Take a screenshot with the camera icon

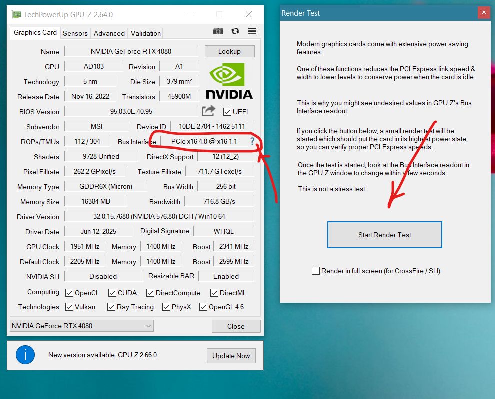point(218,31)
